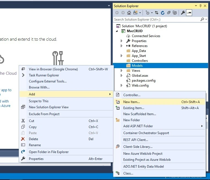Choose Properties in context menu

[x=66, y=159]
